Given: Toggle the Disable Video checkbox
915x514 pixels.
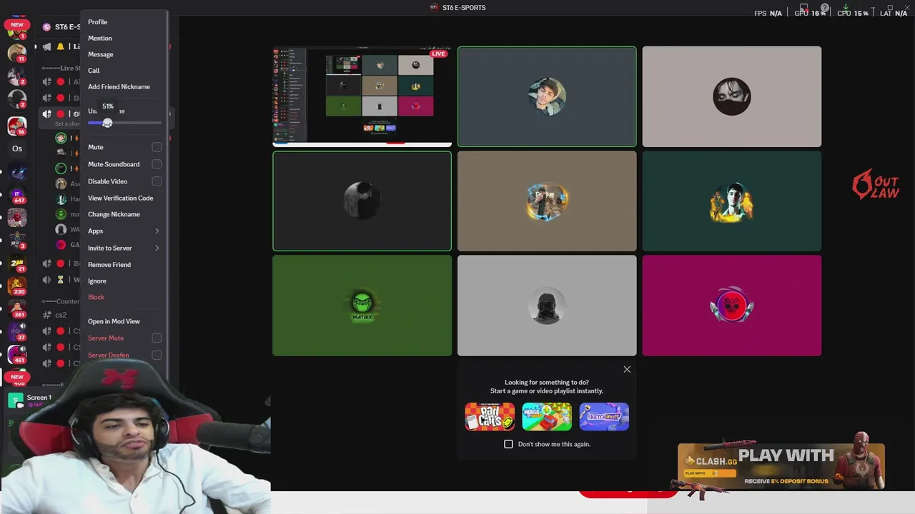Looking at the screenshot, I should (157, 181).
